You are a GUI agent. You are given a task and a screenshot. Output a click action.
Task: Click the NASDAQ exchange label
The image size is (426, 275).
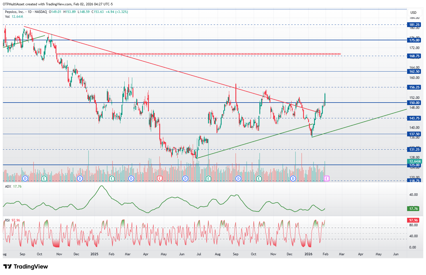click(41, 12)
